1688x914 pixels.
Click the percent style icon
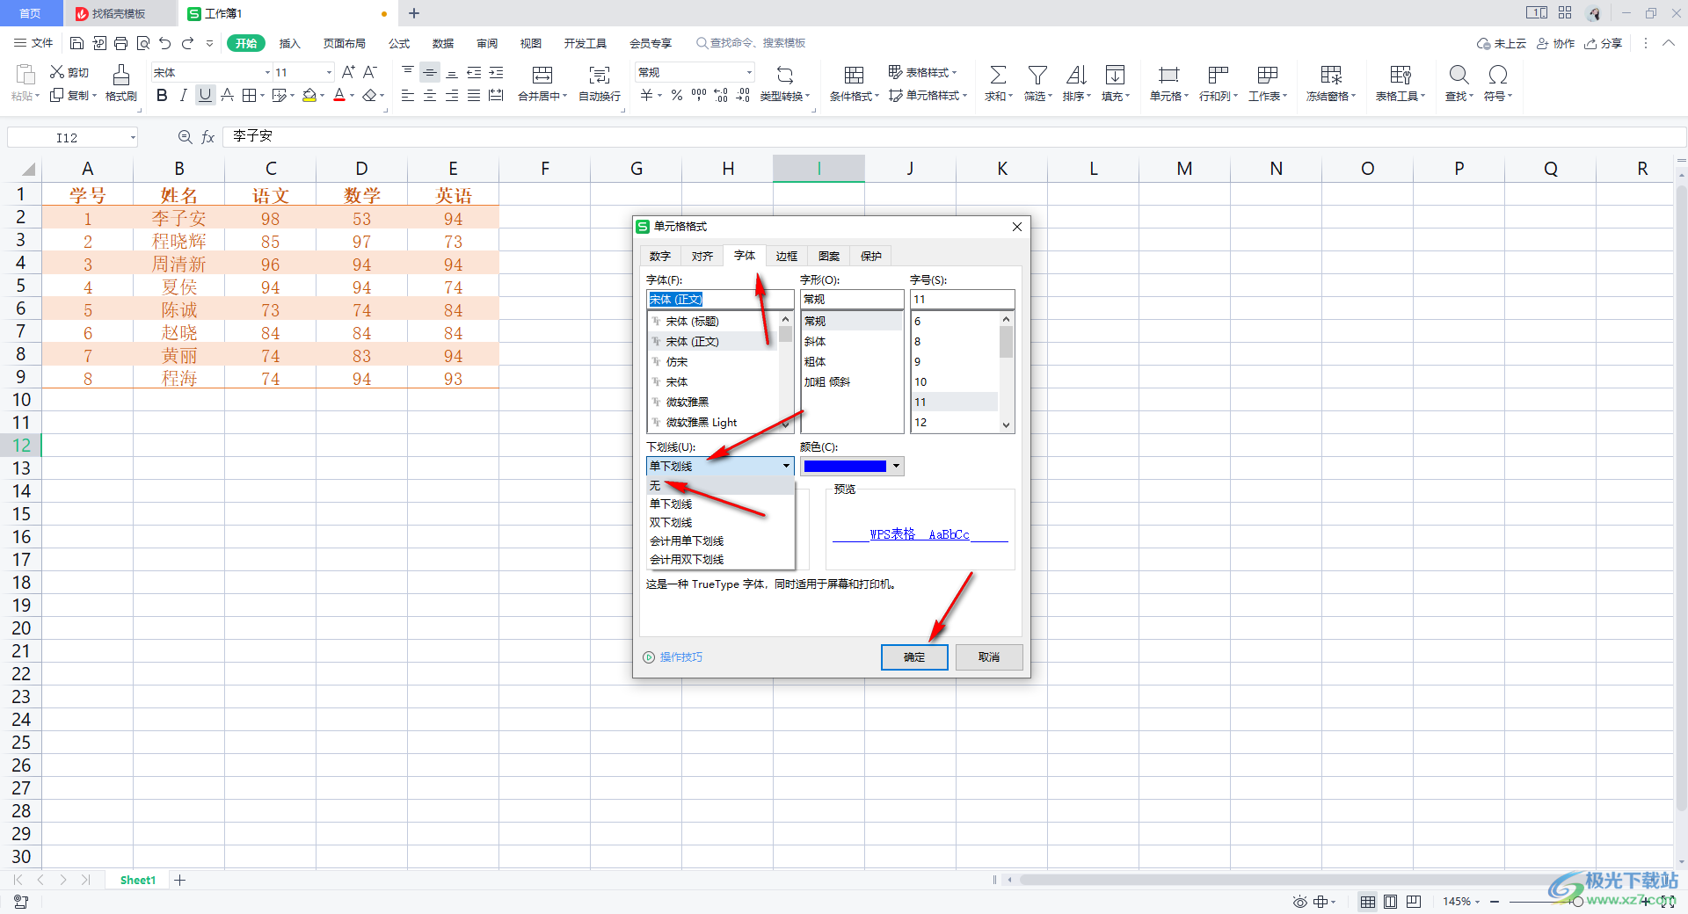pos(677,95)
